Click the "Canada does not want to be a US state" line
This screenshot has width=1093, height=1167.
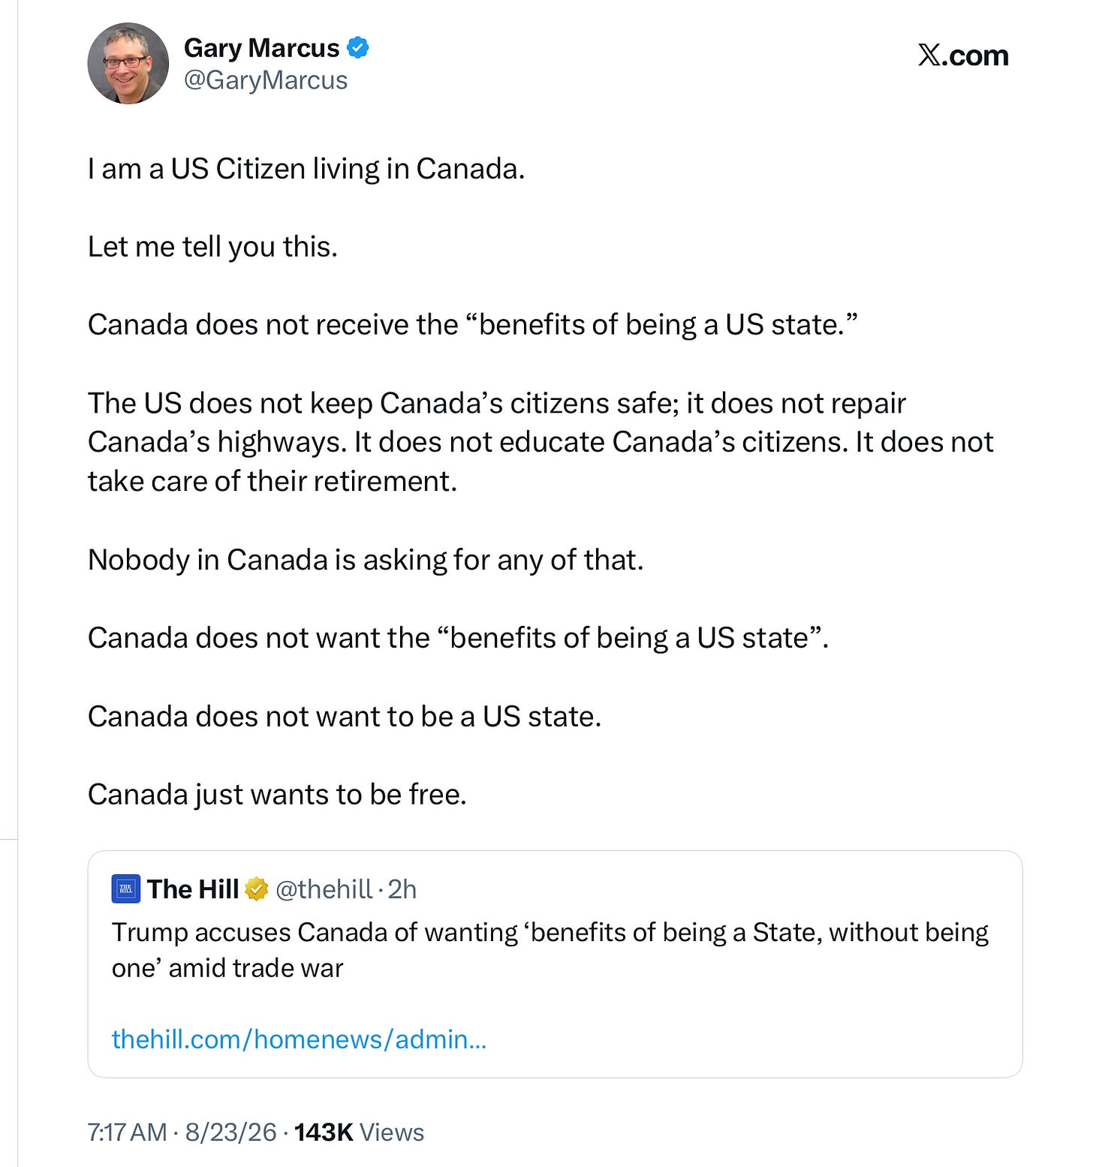pyautogui.click(x=345, y=717)
